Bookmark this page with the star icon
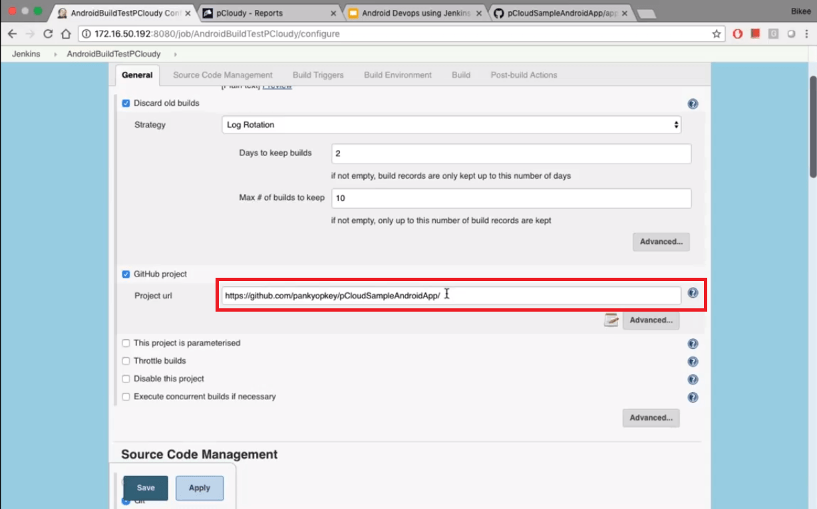 point(716,34)
